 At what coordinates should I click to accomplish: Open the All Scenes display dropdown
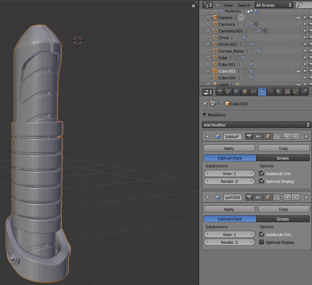pyautogui.click(x=274, y=5)
